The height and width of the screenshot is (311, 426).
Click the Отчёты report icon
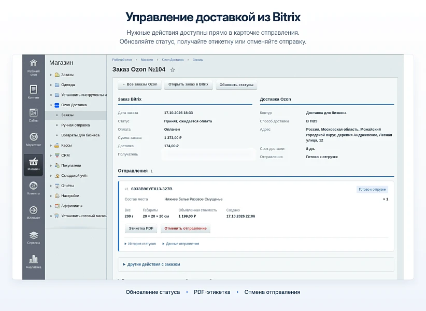pyautogui.click(x=57, y=186)
